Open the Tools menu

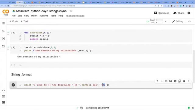(x=53, y=16)
